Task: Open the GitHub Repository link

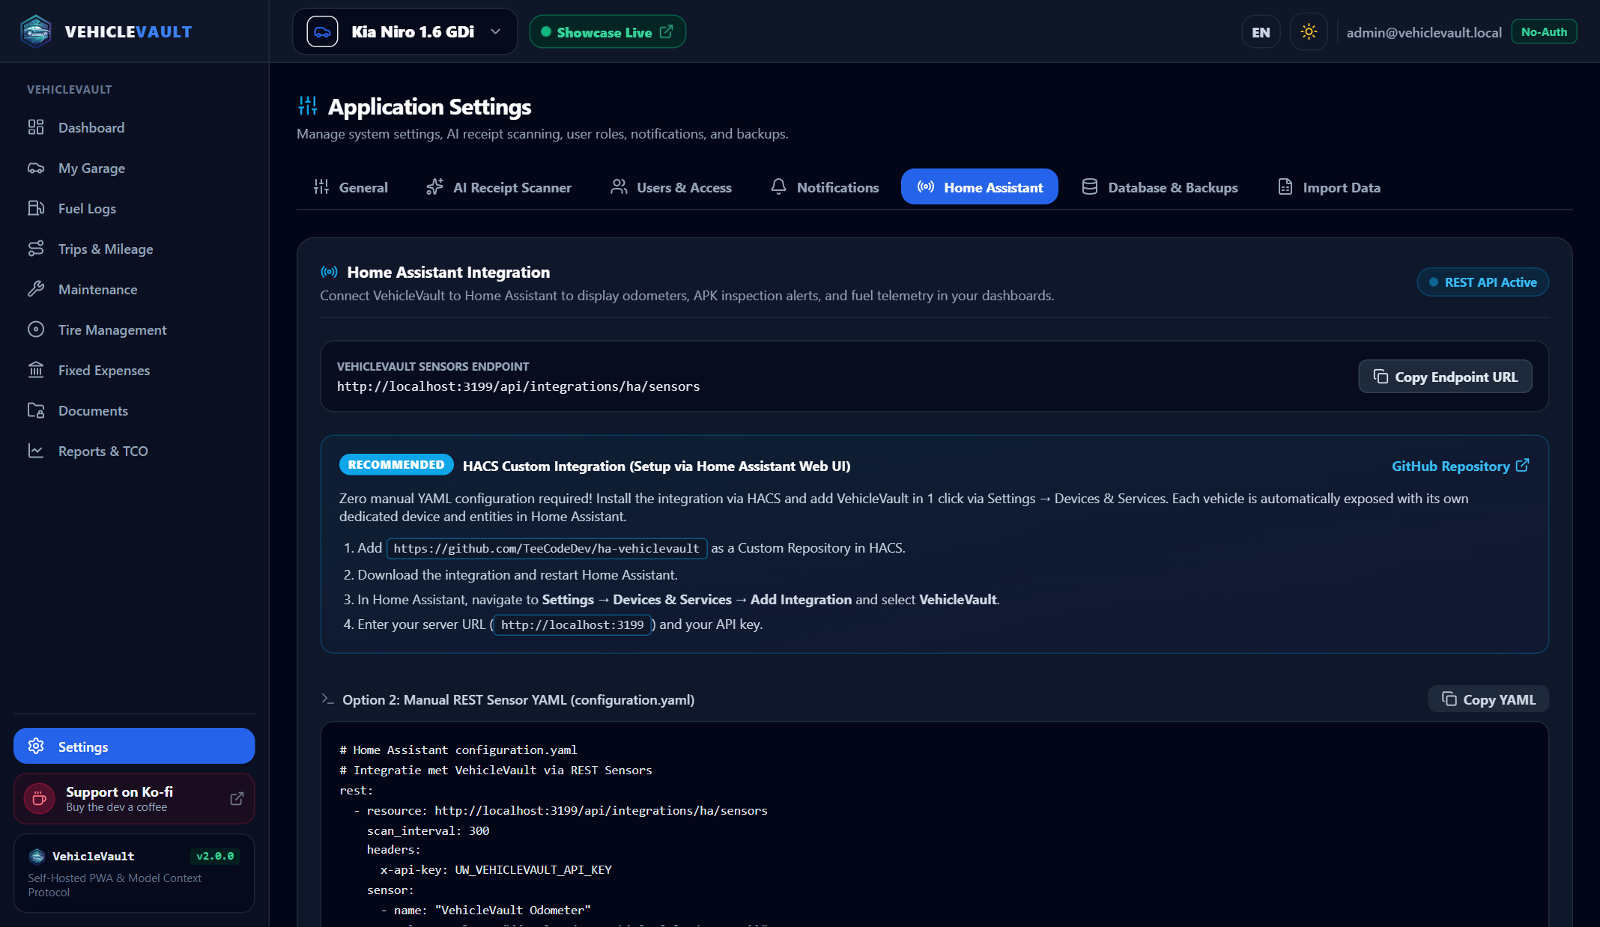Action: 1460,466
